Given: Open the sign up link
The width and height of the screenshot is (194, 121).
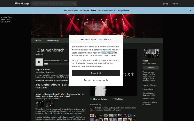Looking at the screenshot, I should pos(165,4).
